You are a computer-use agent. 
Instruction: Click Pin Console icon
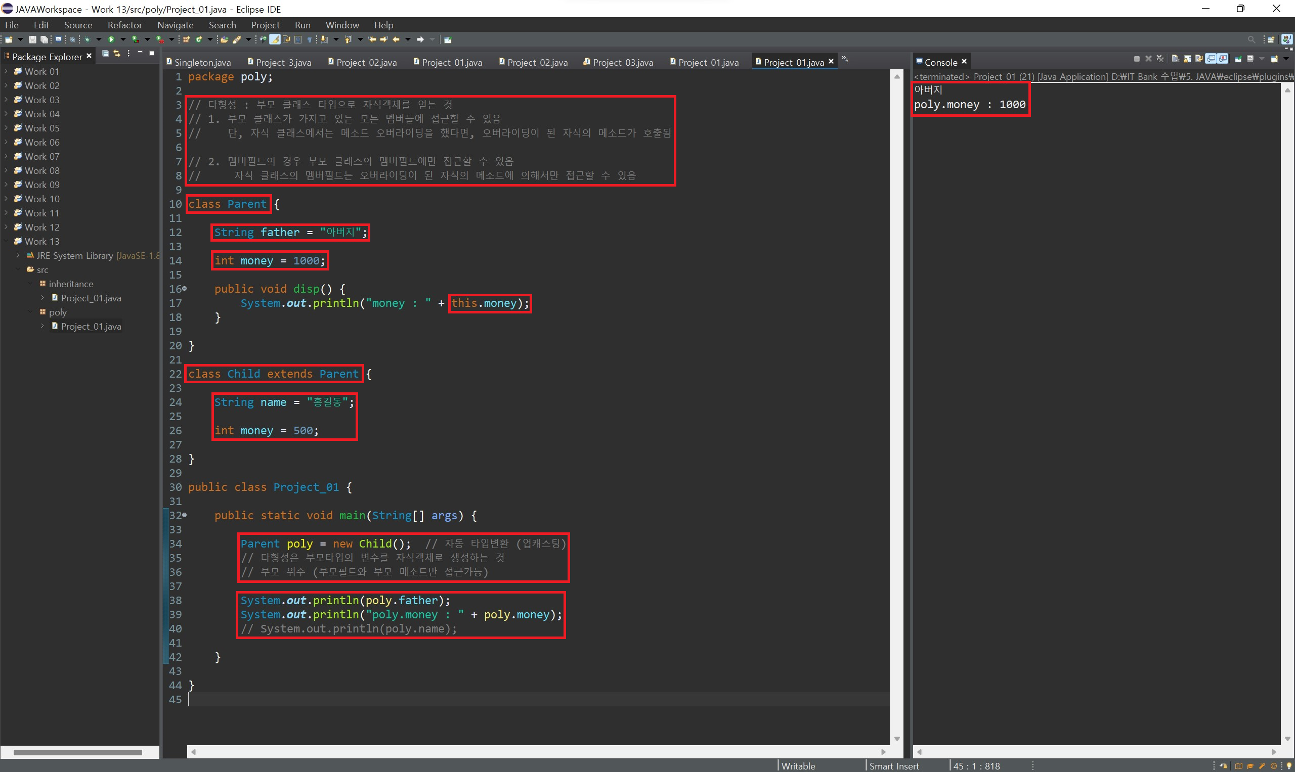1238,59
